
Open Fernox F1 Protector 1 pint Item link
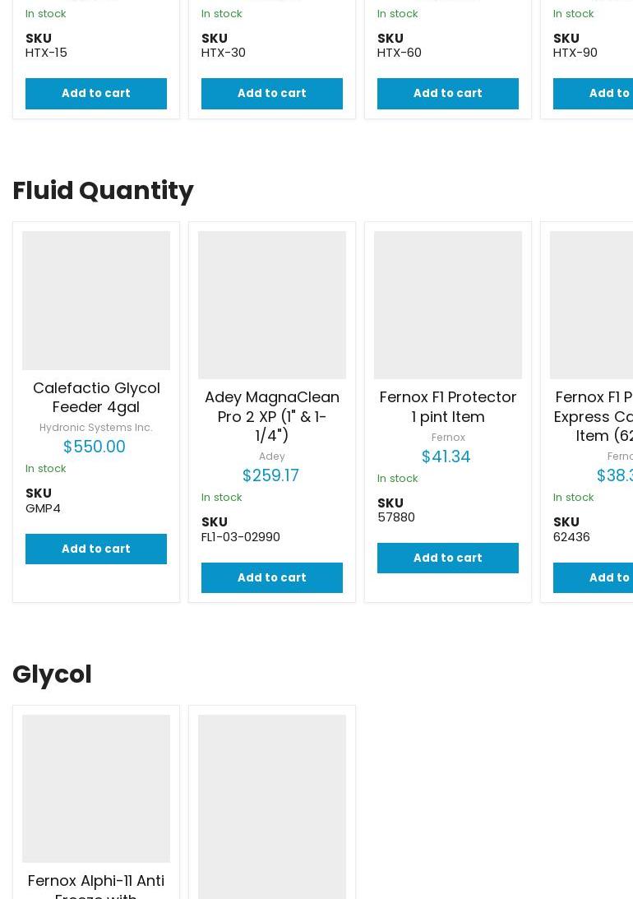[448, 406]
